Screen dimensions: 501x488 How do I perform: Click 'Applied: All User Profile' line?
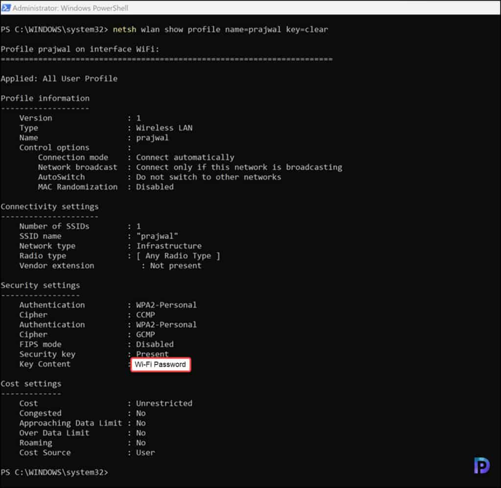click(x=59, y=79)
